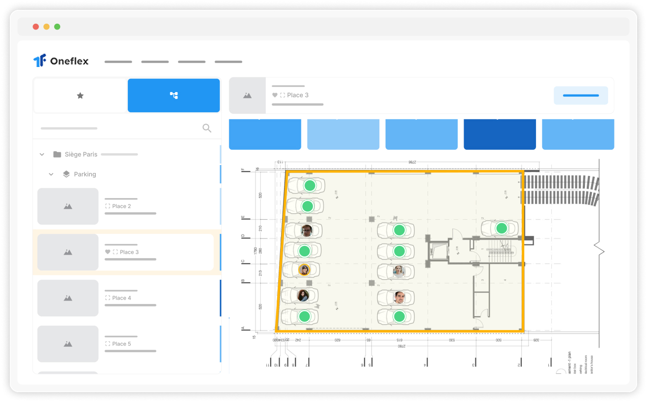The image size is (647, 402).
Task: Click the Place 4 label
Action: [x=121, y=298]
